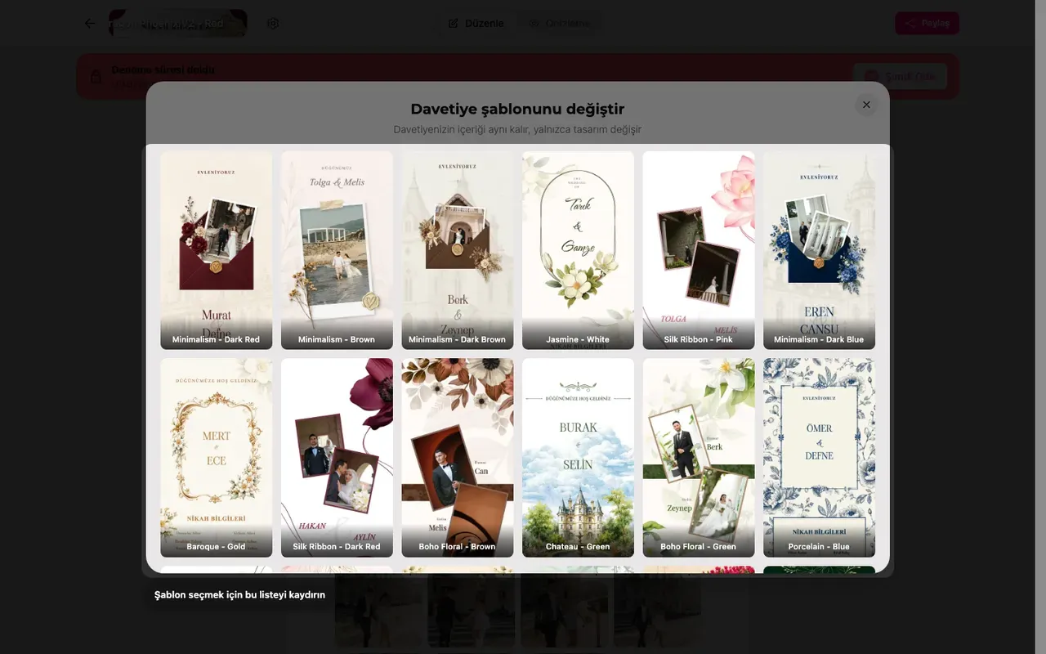Click the page's vertical scrollbar
Viewport: 1046px width, 654px height.
click(1040, 327)
